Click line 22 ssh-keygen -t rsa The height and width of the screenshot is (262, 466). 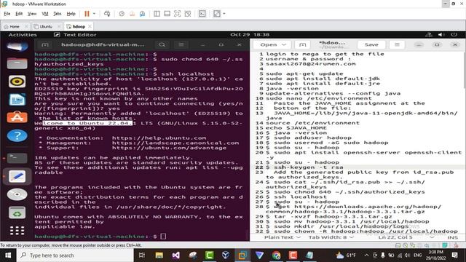click(x=309, y=167)
